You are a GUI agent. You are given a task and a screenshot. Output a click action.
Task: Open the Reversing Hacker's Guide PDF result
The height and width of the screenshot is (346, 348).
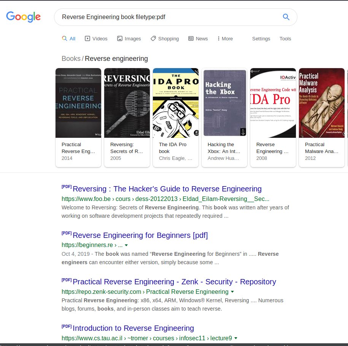[167, 189]
